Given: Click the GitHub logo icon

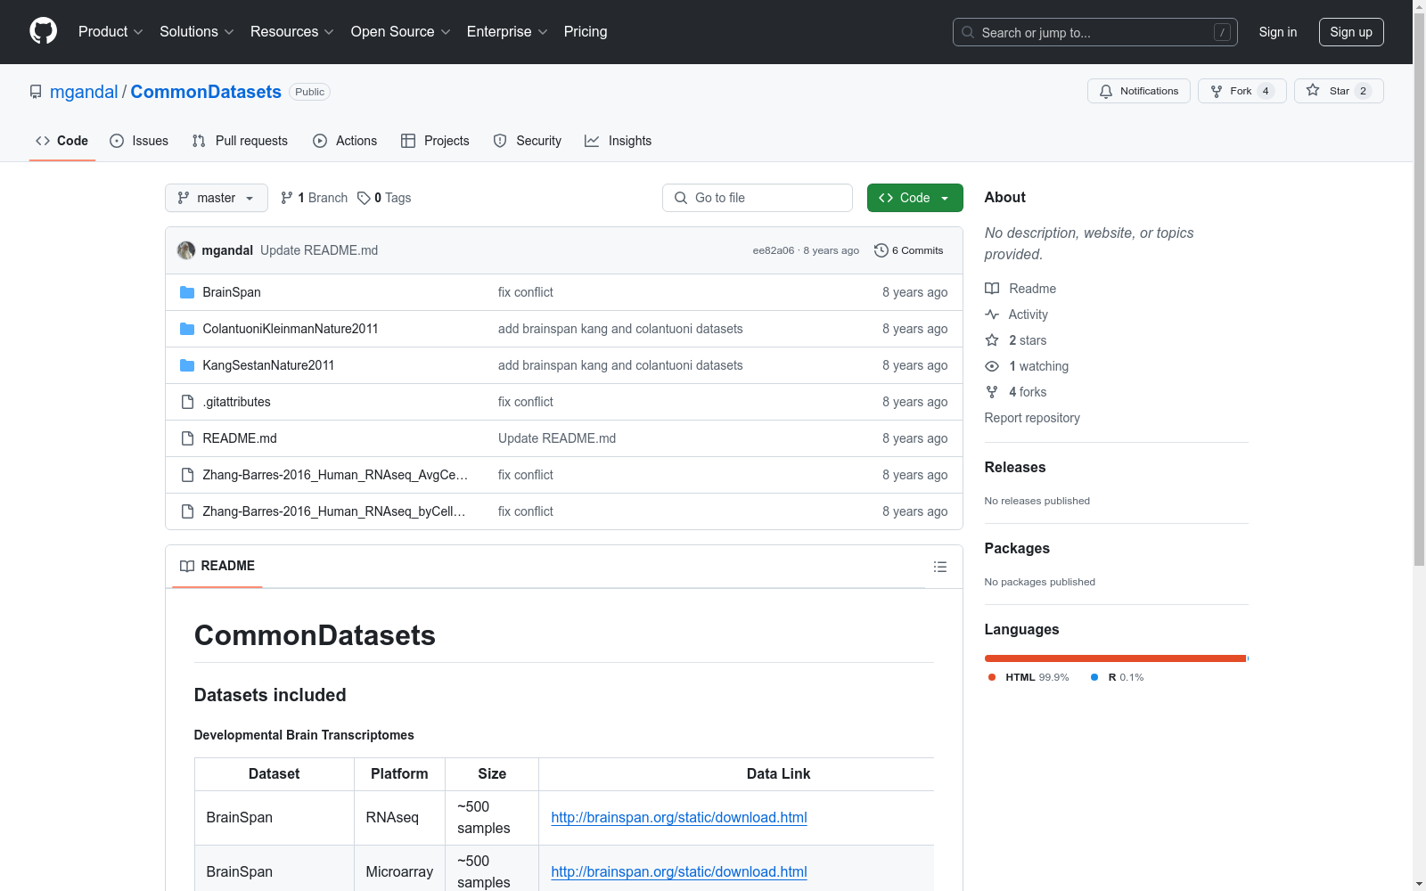Looking at the screenshot, I should pos(43,31).
